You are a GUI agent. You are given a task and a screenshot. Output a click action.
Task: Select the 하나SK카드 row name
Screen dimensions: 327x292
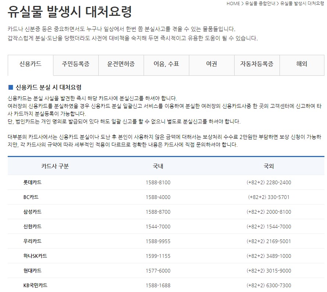[35, 256]
